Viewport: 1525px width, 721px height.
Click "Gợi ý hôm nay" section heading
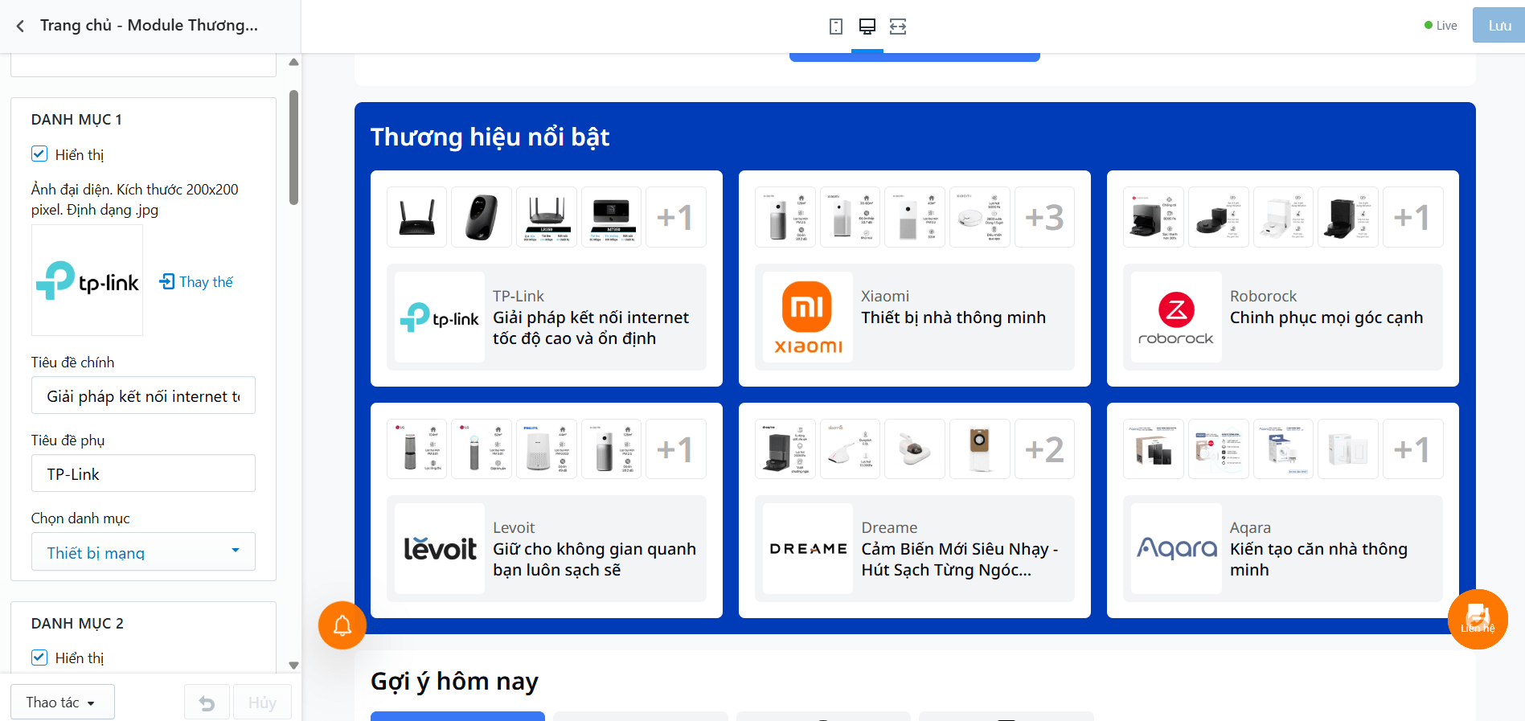tap(454, 682)
